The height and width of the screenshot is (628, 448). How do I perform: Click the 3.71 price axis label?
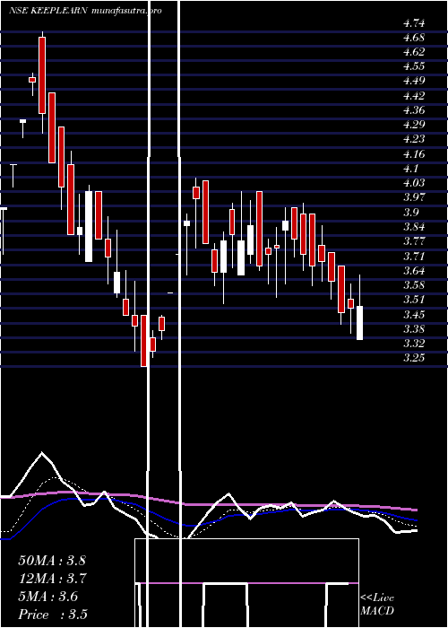pos(414,256)
